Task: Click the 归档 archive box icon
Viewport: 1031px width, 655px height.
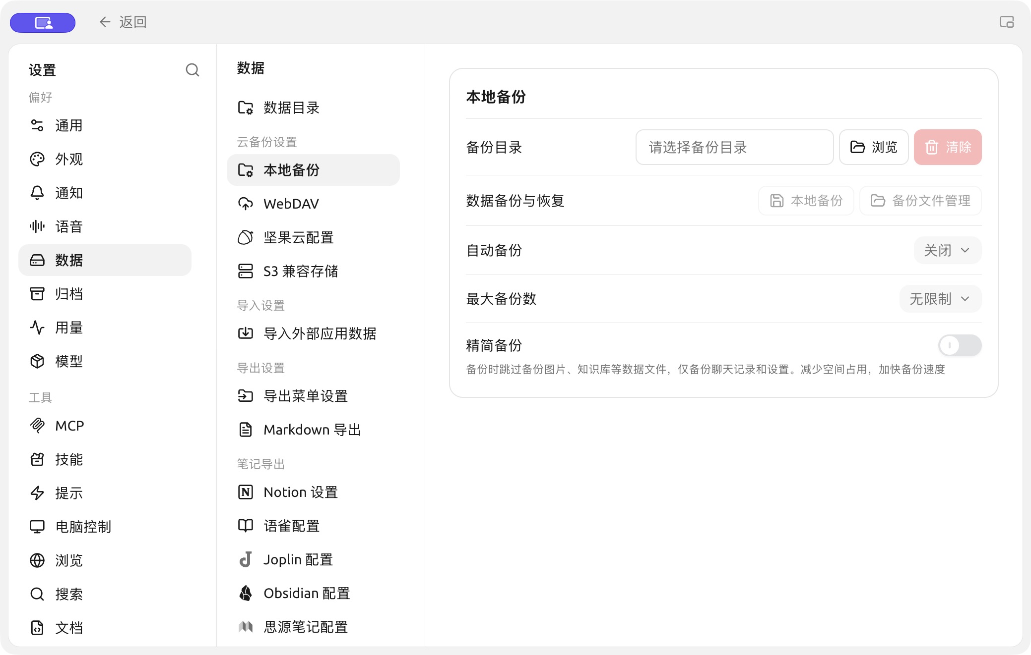Action: coord(37,294)
